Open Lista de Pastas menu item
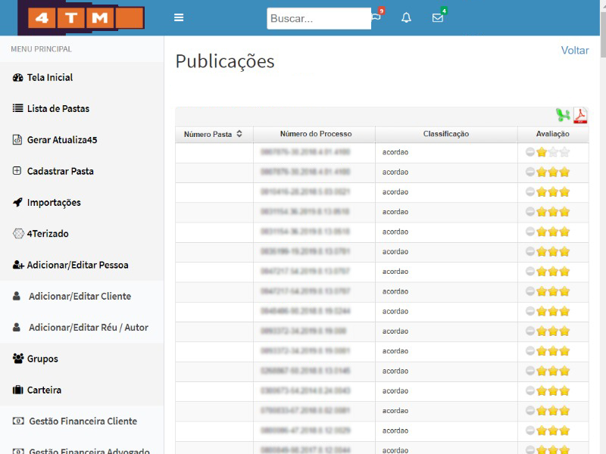The height and width of the screenshot is (454, 606). [58, 108]
